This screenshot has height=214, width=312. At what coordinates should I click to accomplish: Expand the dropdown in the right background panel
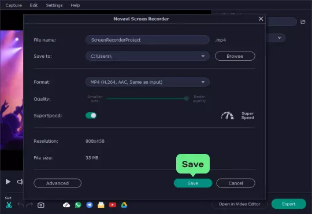pos(280,38)
